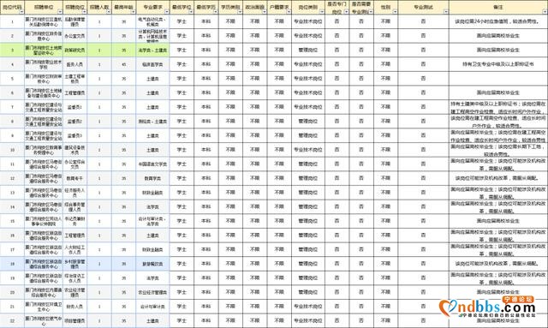Open the 招聘岗位 column filter arrow
The width and height of the screenshot is (548, 328).
point(84,12)
